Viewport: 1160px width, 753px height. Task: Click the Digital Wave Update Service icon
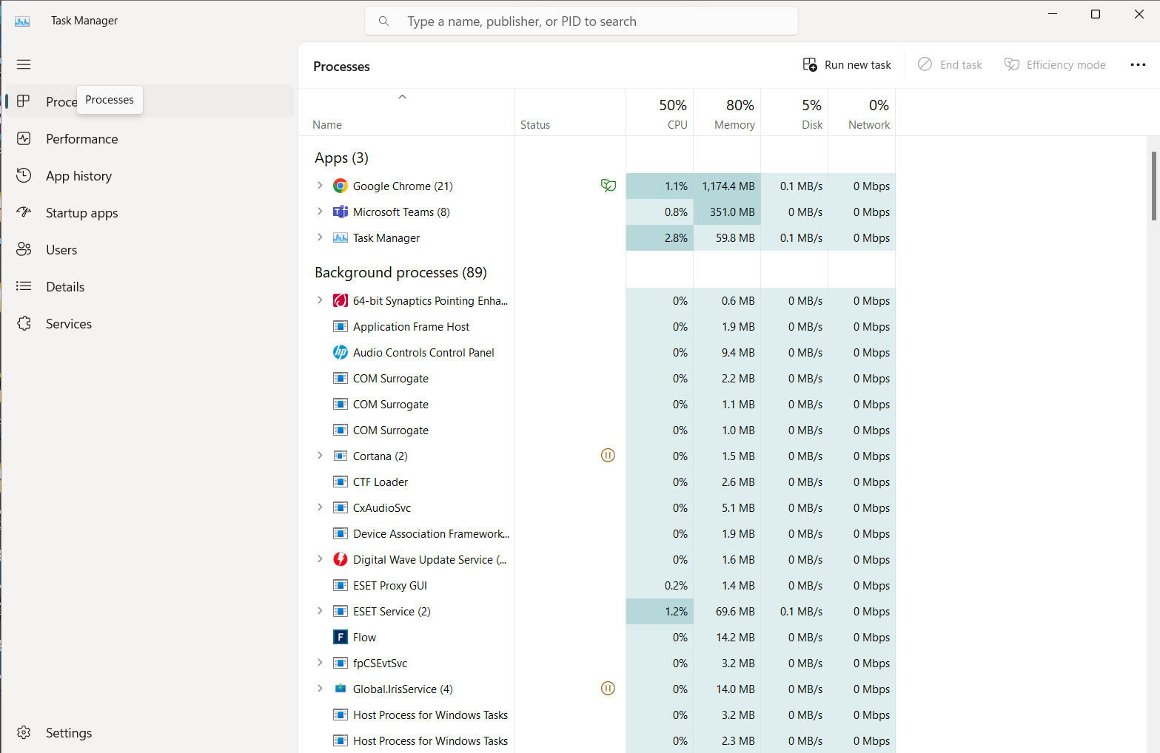pyautogui.click(x=341, y=559)
